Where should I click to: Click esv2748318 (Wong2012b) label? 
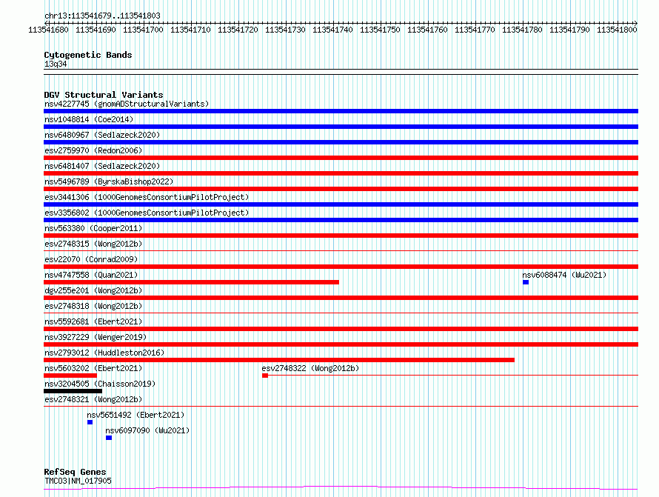click(x=93, y=306)
